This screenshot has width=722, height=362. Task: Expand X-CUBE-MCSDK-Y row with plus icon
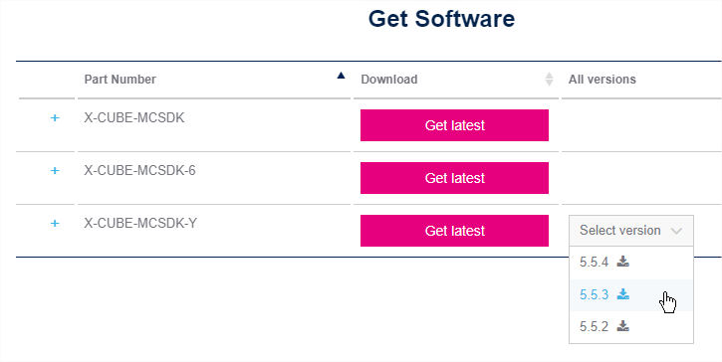click(x=55, y=224)
